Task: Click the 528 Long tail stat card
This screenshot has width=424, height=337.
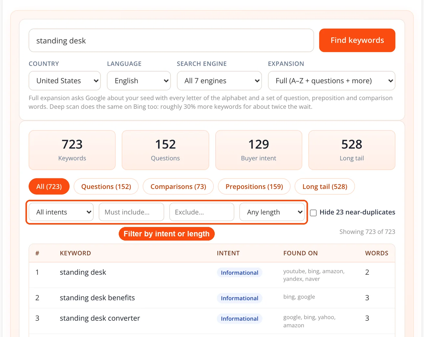Action: point(352,150)
